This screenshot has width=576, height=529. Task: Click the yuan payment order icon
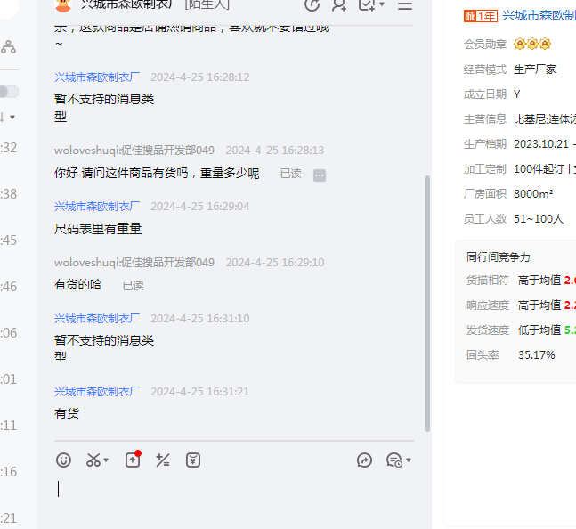pos(193,460)
